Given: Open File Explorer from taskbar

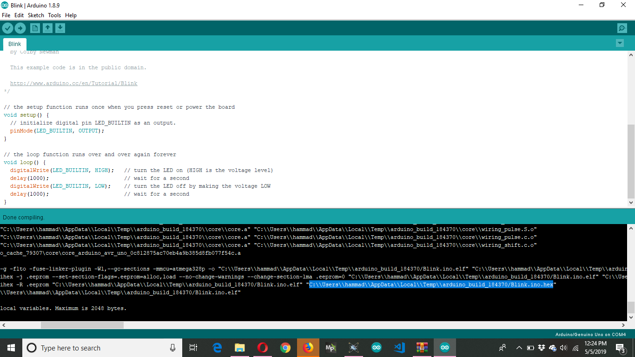Looking at the screenshot, I should [240, 348].
